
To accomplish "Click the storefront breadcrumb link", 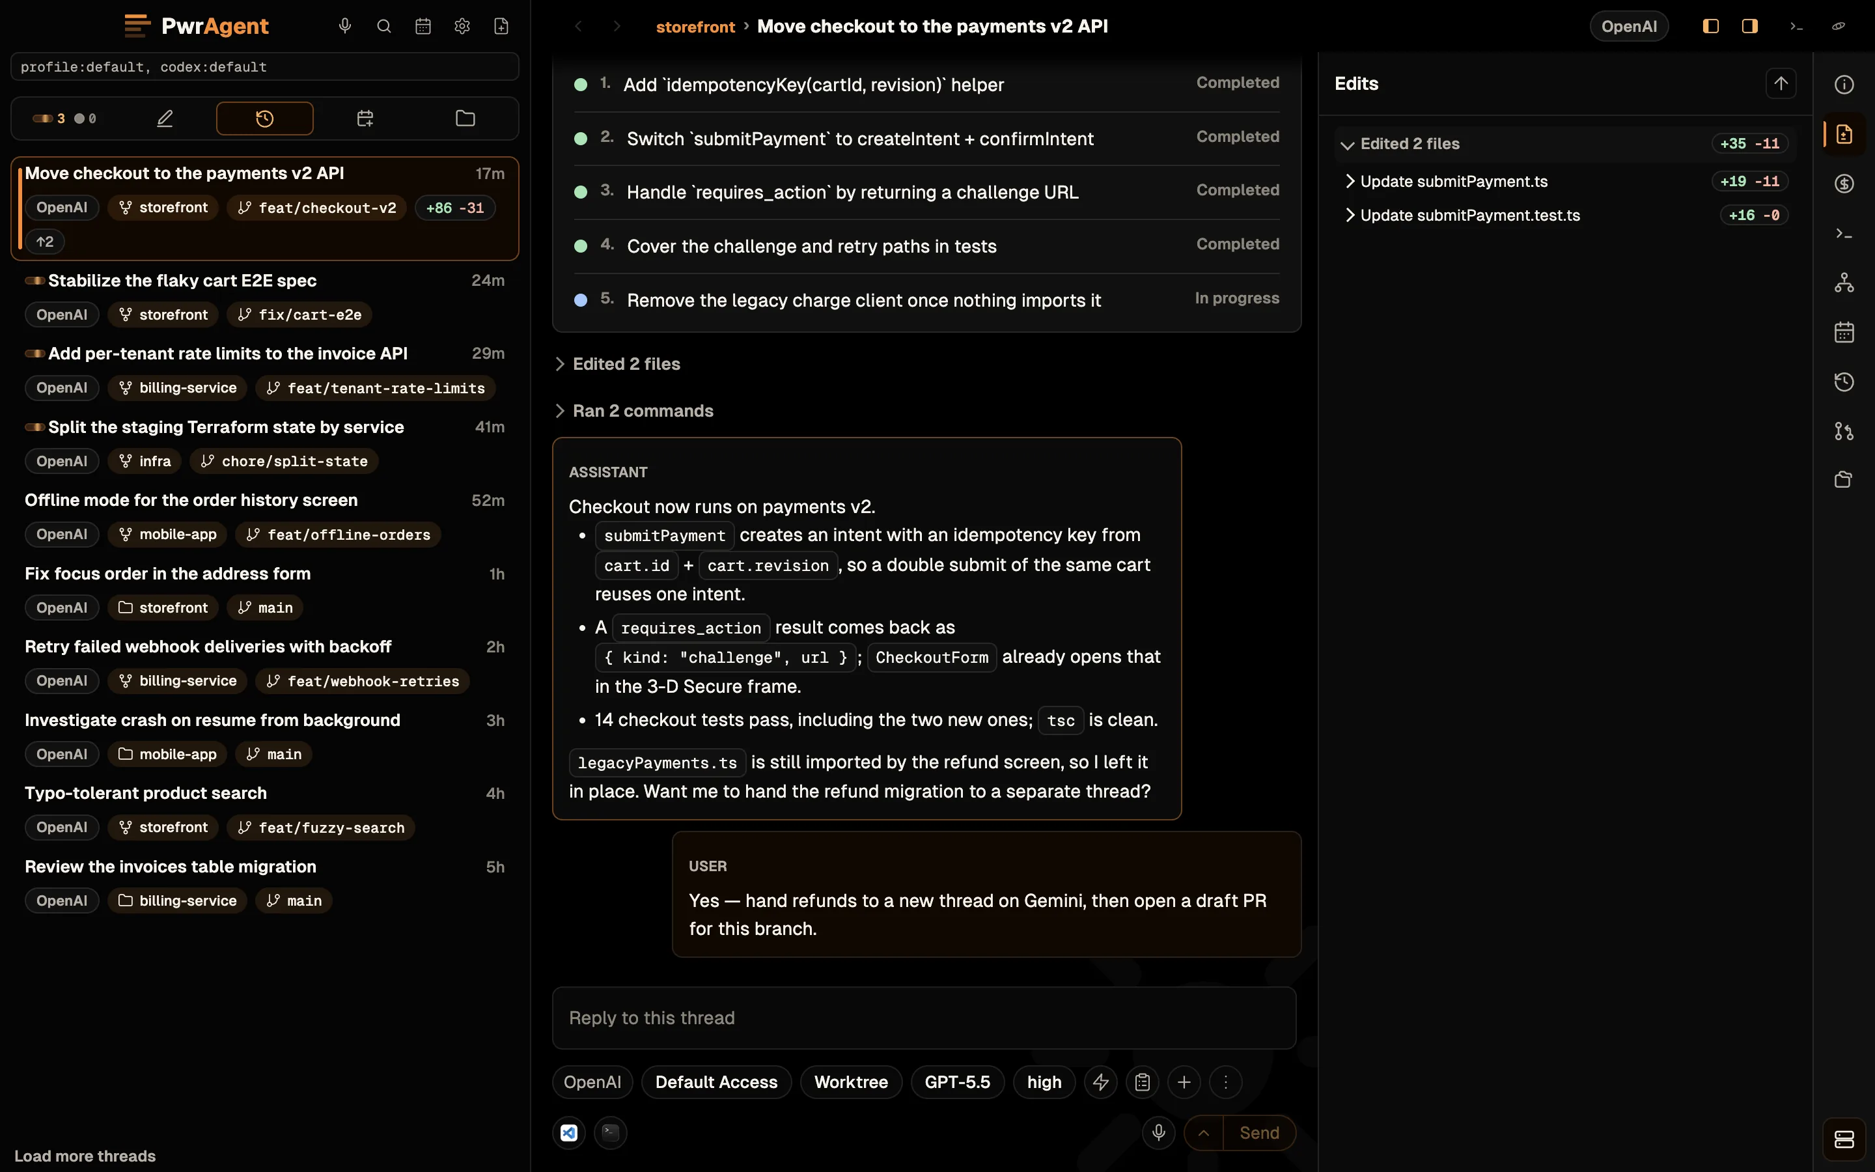I will pos(695,26).
